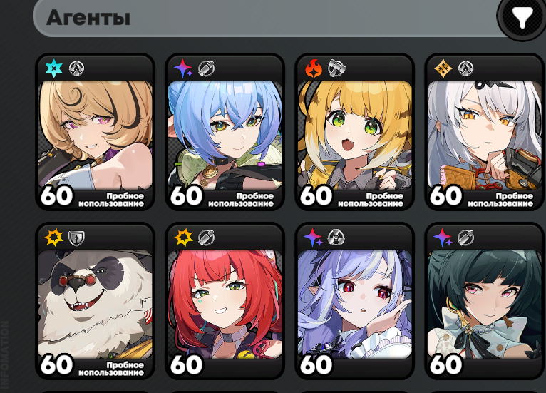
Task: Select the blue-haired agent portrait
Action: tap(225, 136)
